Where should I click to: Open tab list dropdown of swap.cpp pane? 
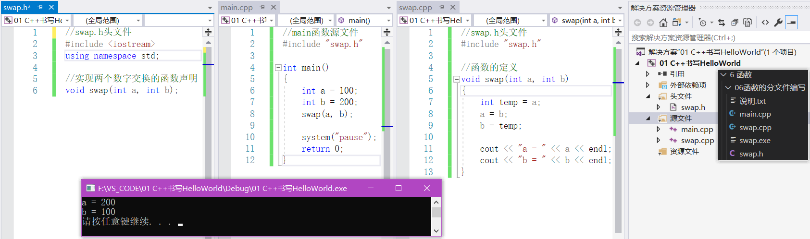[620, 8]
